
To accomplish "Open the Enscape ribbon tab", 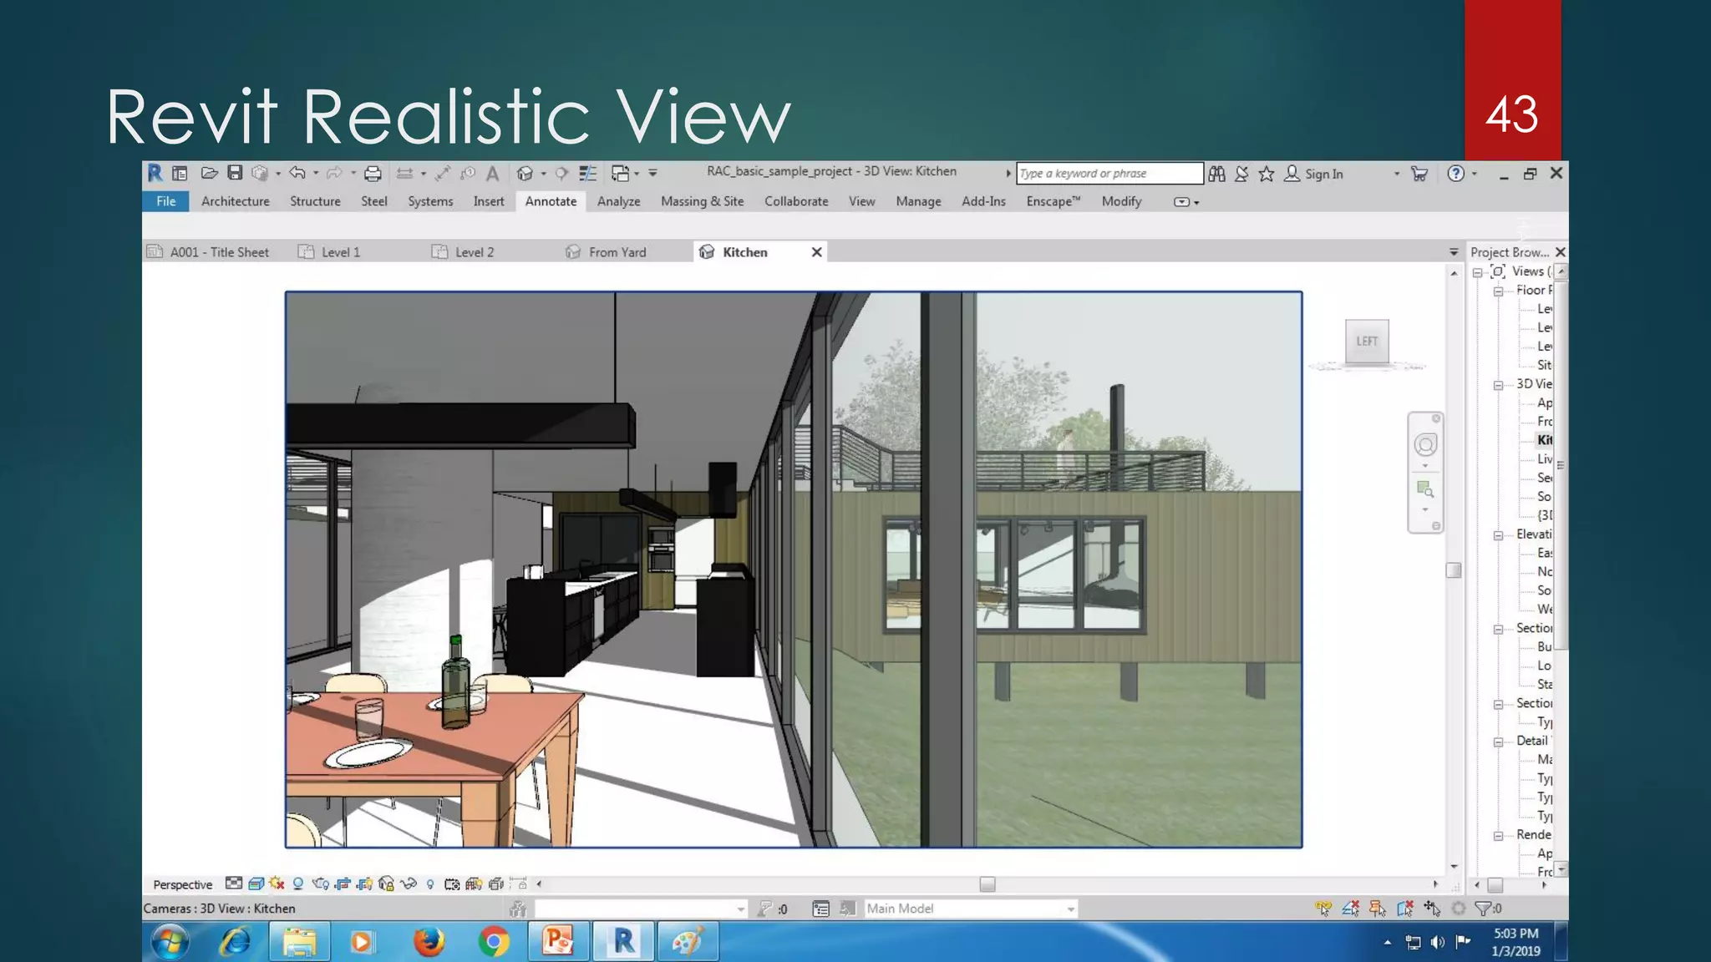I will [x=1054, y=201].
